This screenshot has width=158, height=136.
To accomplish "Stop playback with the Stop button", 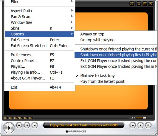I will 19,125.
